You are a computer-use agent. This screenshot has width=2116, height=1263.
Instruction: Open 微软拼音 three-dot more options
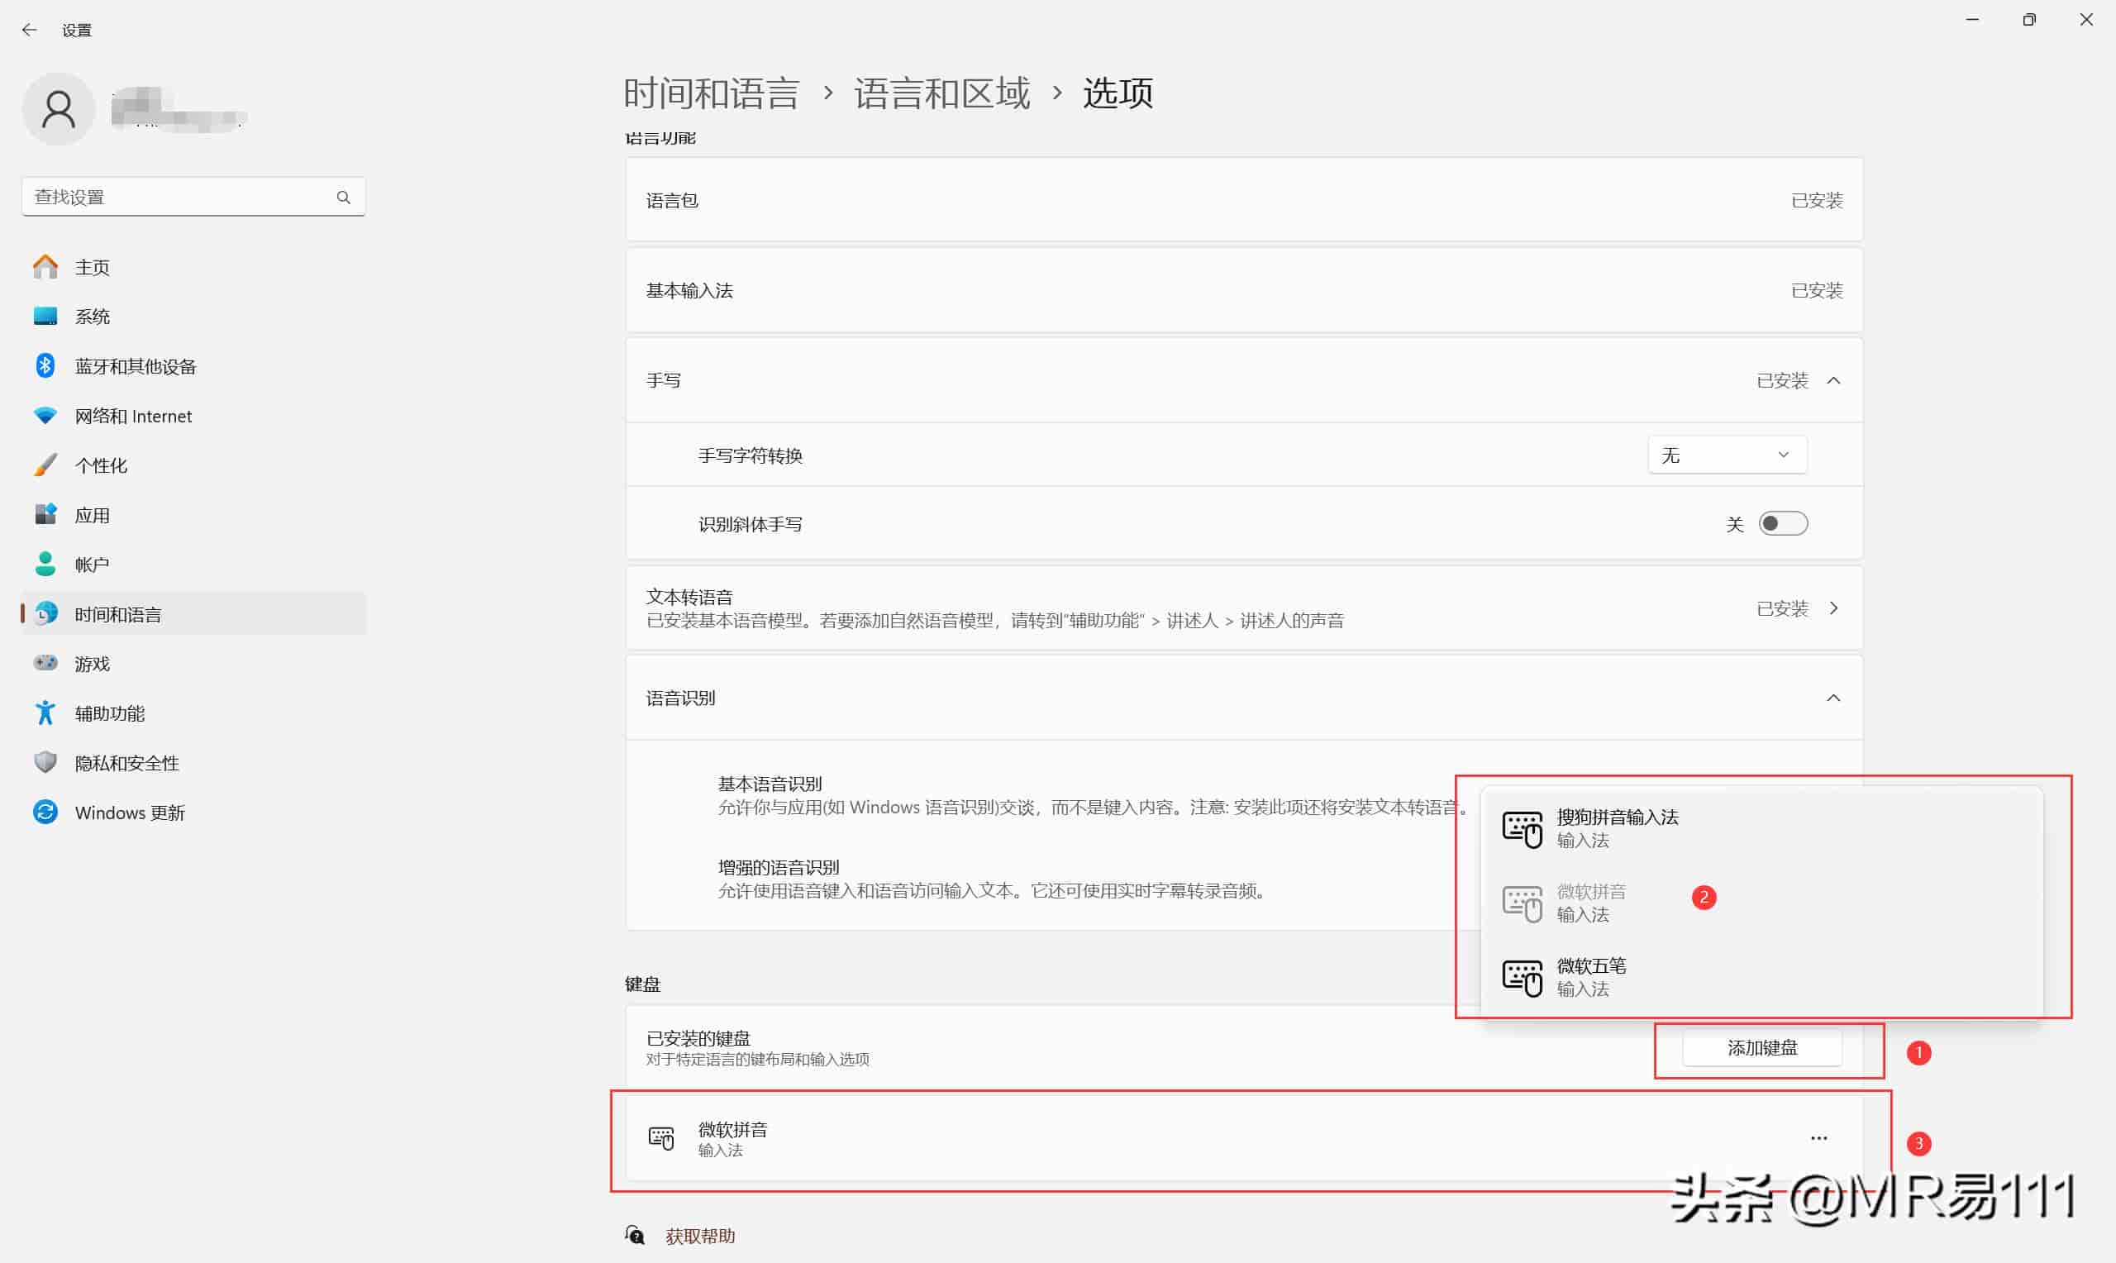click(x=1818, y=1138)
